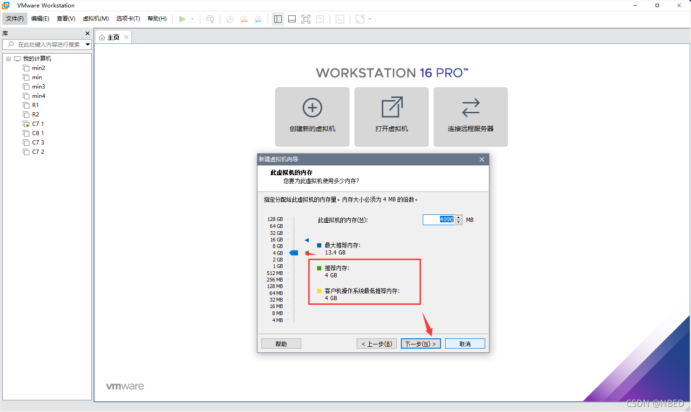Screen dimensions: 691x412
Task: Select the R1 virtual machine
Action: pyautogui.click(x=35, y=105)
